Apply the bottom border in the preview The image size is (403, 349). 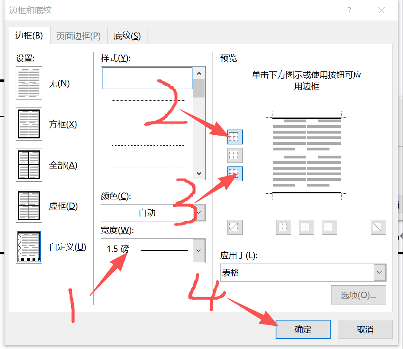point(235,174)
